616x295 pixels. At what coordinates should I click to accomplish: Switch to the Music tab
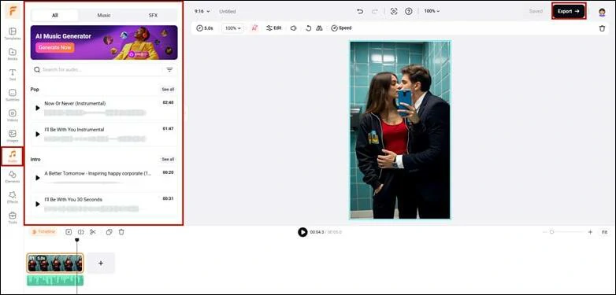[104, 15]
